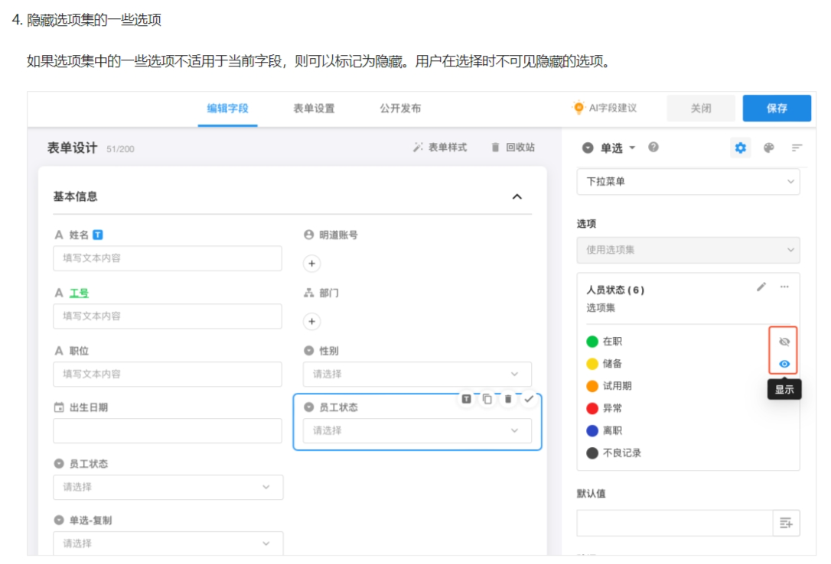
Task: Open the palette style panel icon
Action: coord(769,148)
